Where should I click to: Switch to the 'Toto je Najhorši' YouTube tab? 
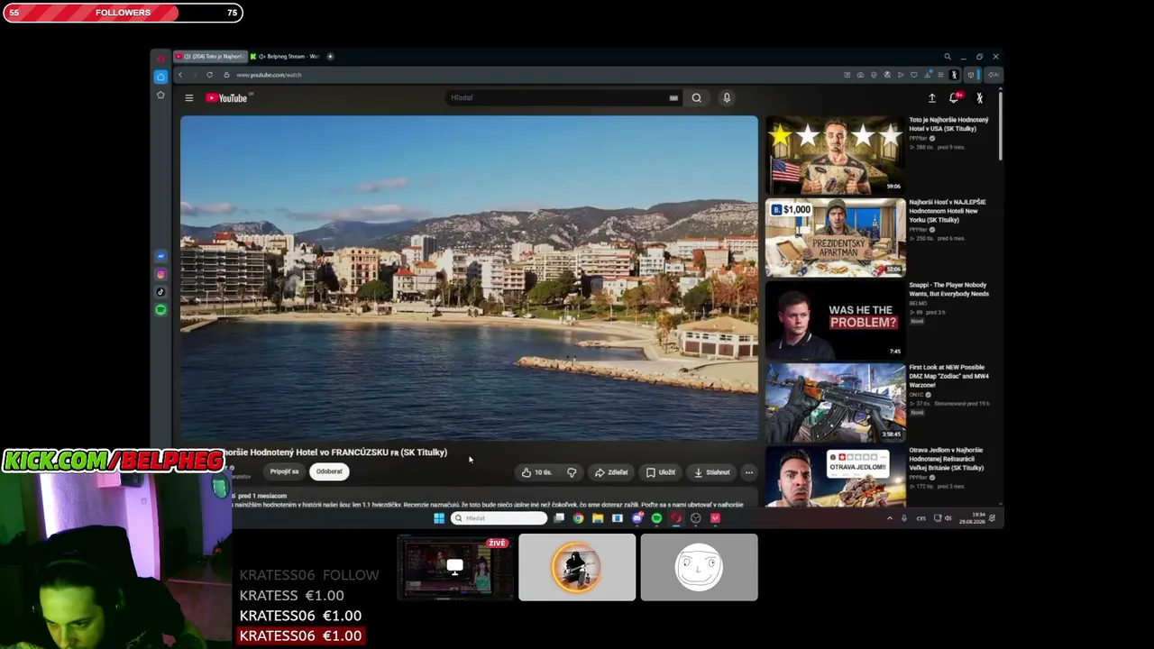[x=209, y=56]
